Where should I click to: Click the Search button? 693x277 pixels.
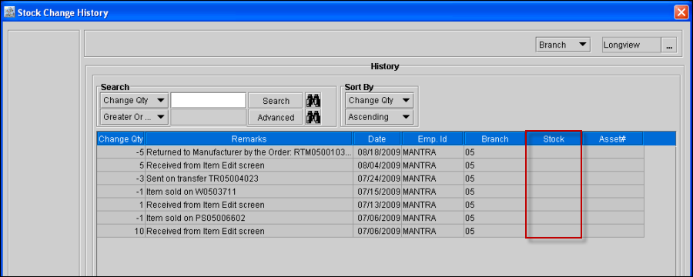(276, 101)
